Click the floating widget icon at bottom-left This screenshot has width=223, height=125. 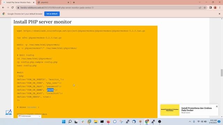[x=8, y=112]
